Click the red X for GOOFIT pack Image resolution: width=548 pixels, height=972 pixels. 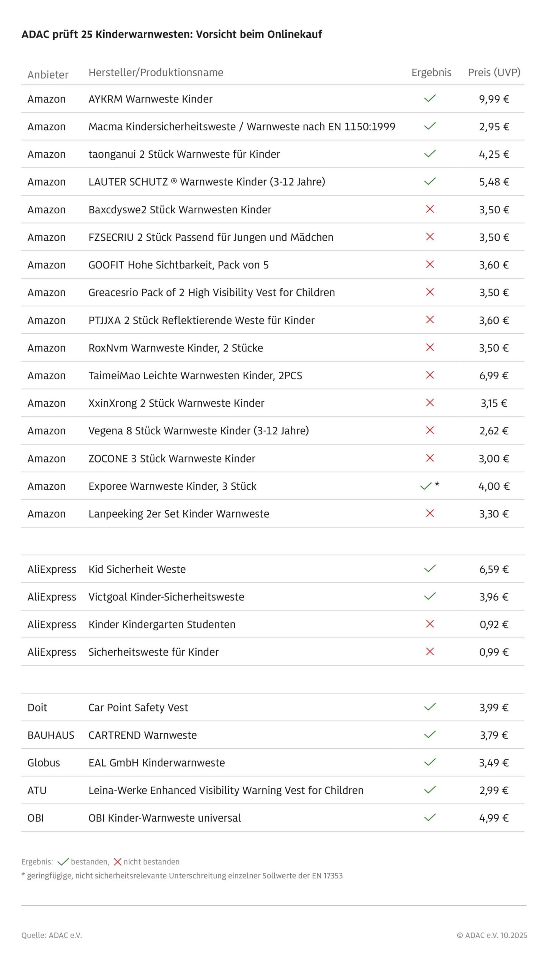[x=430, y=264]
